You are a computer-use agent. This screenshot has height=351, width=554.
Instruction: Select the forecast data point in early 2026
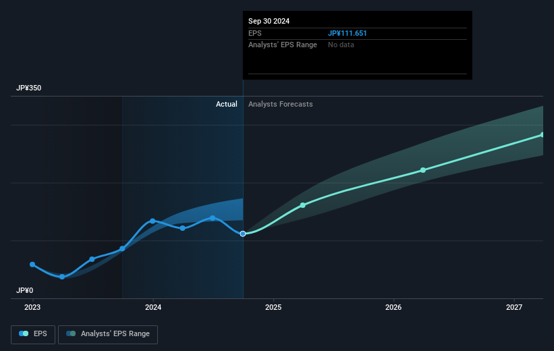pos(423,170)
